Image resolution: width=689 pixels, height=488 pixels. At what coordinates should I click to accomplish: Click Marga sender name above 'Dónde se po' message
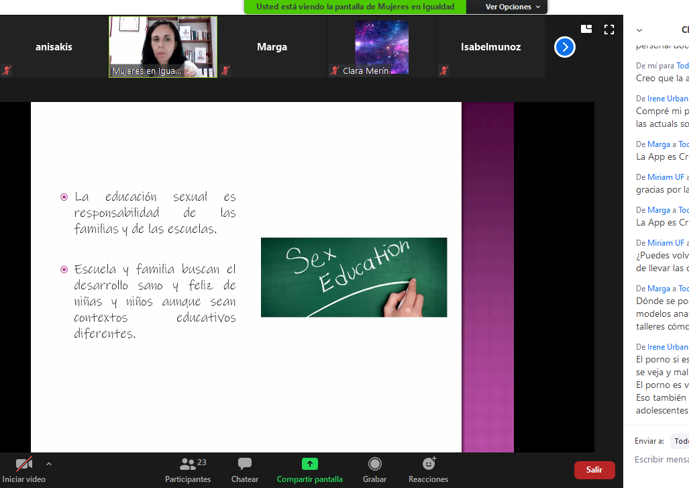(659, 289)
